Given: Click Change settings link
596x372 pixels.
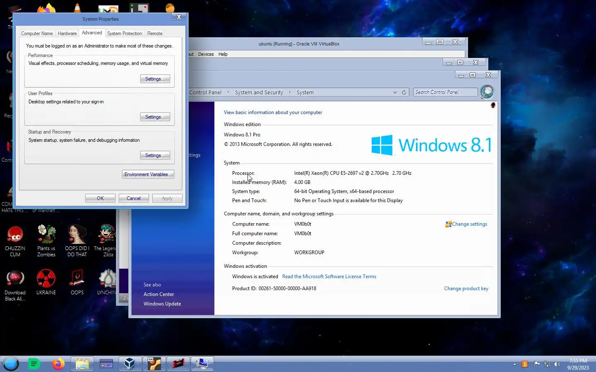Looking at the screenshot, I should (469, 224).
